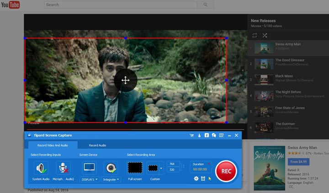Open The Good Dinosaur playlist entry
329x193 pixels.
pyautogui.click(x=288, y=64)
